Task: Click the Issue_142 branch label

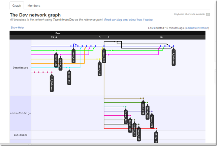Action: point(56,61)
